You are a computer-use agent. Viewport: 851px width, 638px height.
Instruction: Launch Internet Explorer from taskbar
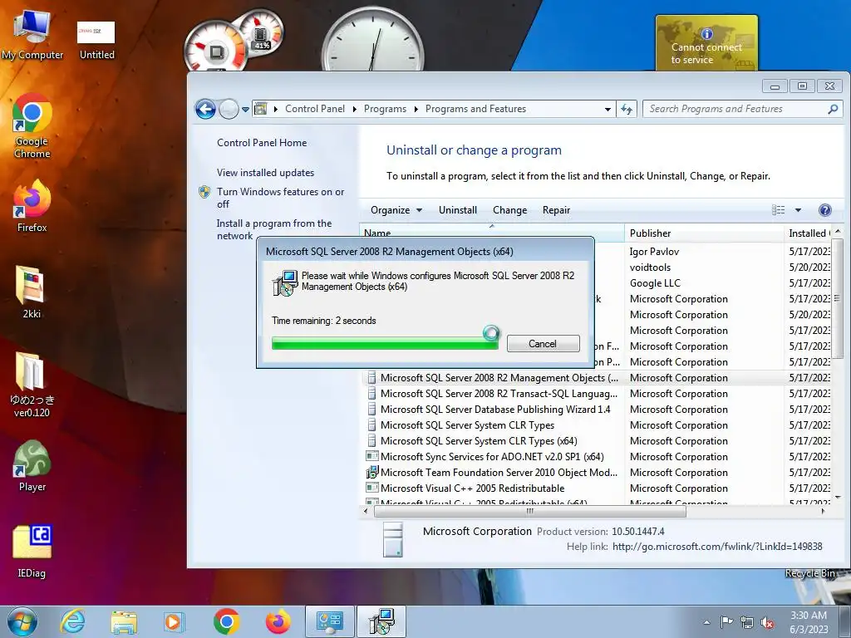click(x=73, y=621)
